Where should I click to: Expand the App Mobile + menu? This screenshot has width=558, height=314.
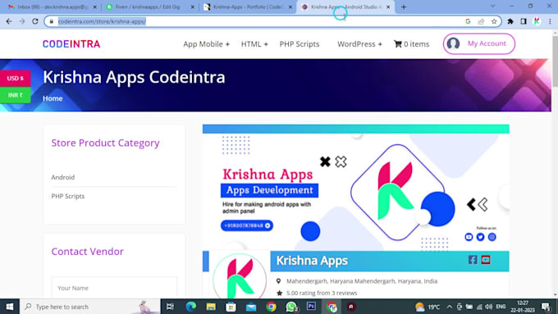click(207, 44)
